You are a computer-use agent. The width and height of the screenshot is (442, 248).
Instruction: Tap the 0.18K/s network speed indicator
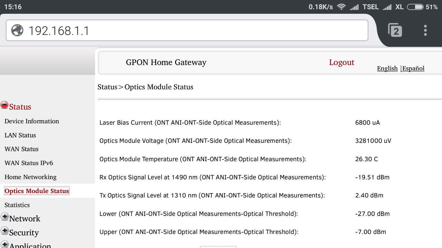(x=321, y=7)
